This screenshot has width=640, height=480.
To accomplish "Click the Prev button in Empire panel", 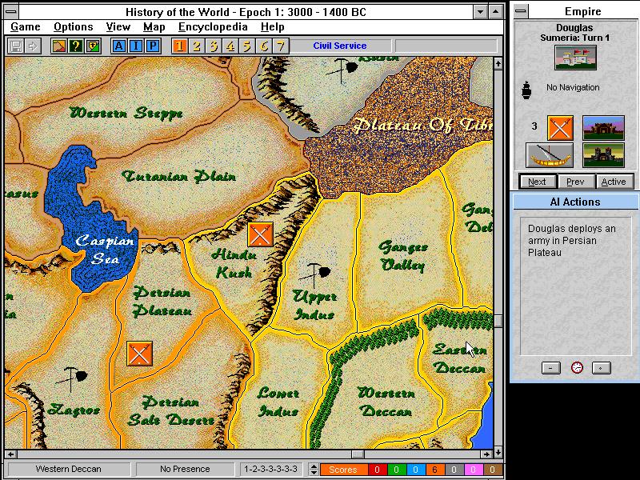I will point(575,182).
